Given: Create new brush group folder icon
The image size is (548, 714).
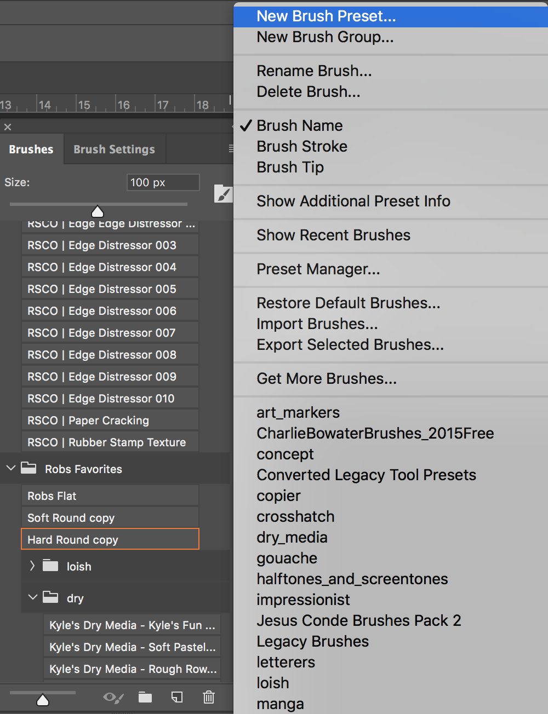Looking at the screenshot, I should point(145,697).
